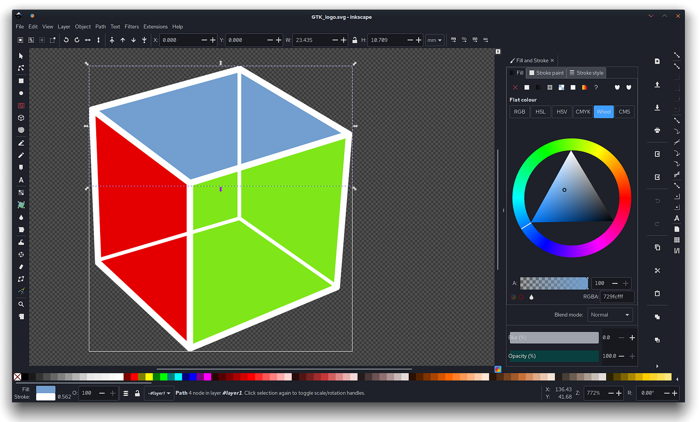Flip selection horizontally
The width and height of the screenshot is (700, 422).
[87, 40]
